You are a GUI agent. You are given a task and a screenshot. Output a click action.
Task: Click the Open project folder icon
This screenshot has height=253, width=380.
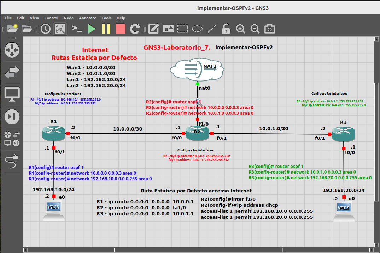point(27,29)
